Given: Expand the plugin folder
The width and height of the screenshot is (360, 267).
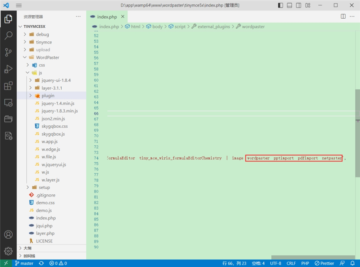Looking at the screenshot, I should pos(52,96).
